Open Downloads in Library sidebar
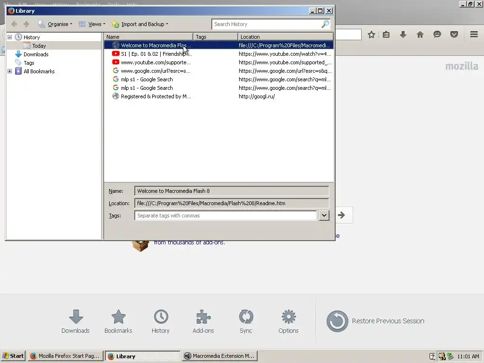Screen dimensions: 484x363 (36, 54)
